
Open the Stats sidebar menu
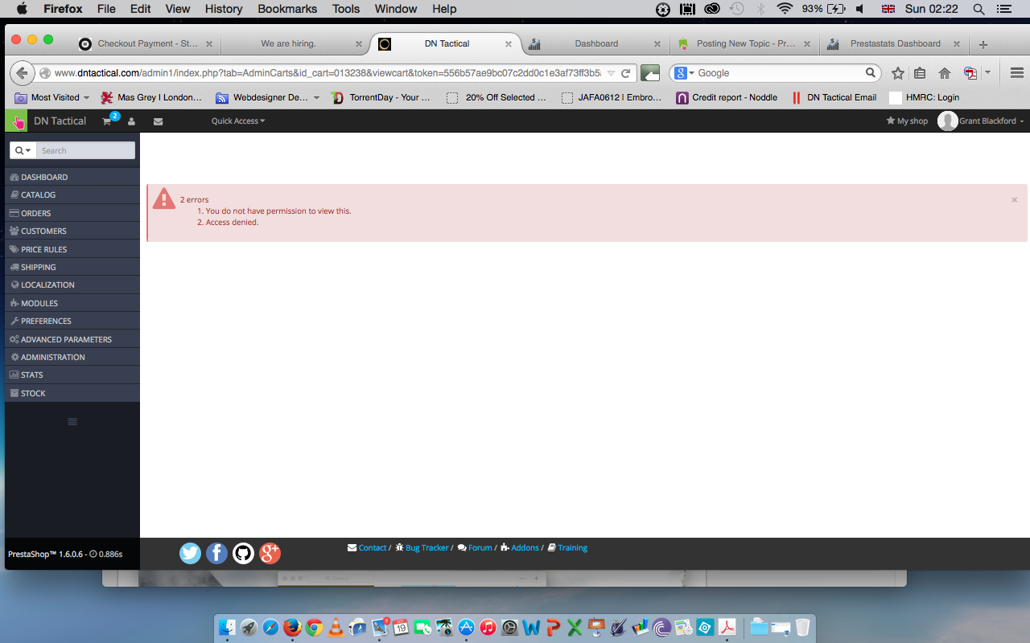pyautogui.click(x=72, y=375)
